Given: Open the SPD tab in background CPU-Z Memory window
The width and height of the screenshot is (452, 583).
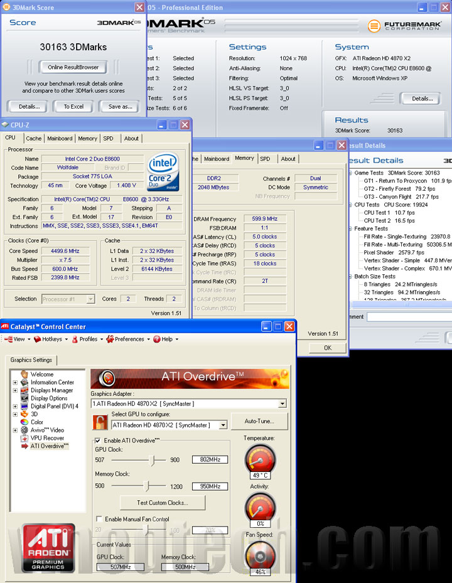Looking at the screenshot, I should tap(265, 159).
